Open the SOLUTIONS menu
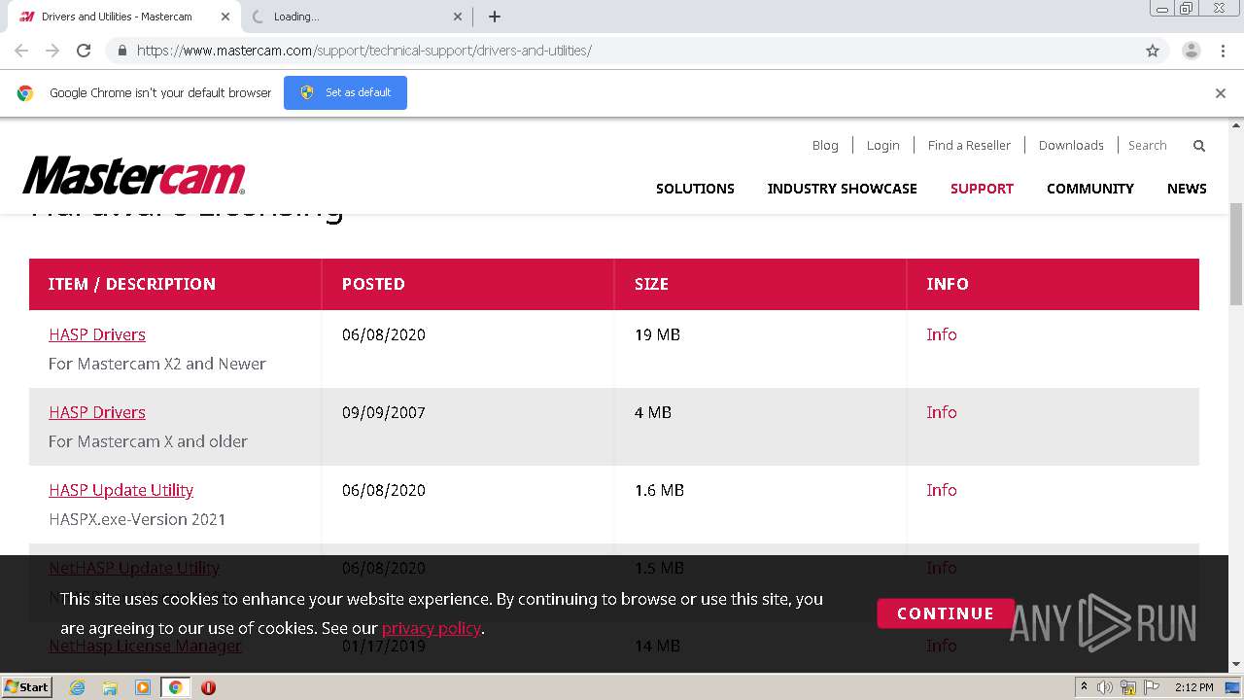 (695, 189)
